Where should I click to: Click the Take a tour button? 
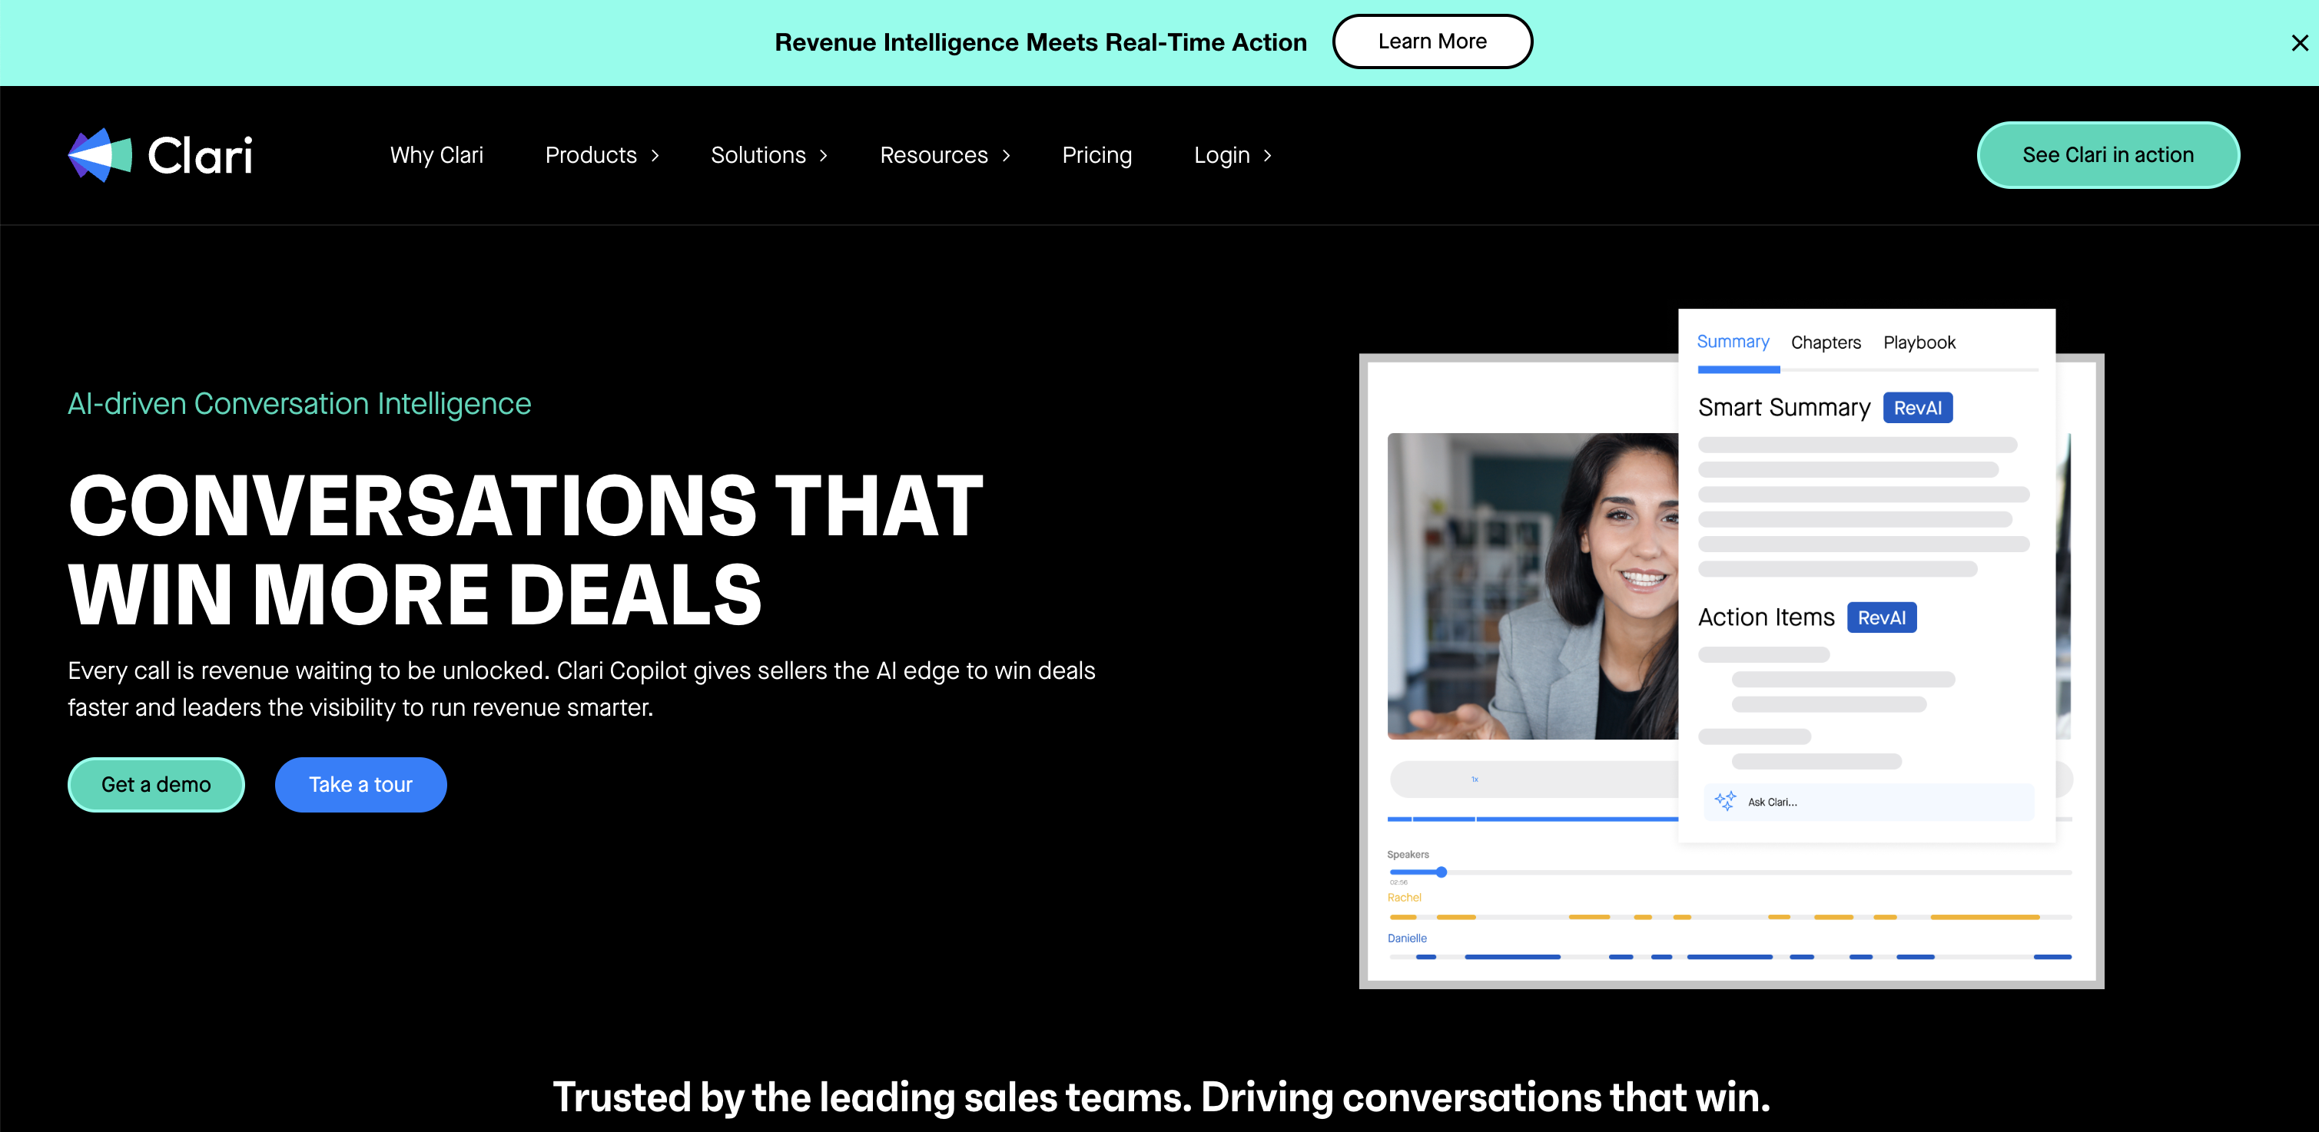[x=360, y=784]
